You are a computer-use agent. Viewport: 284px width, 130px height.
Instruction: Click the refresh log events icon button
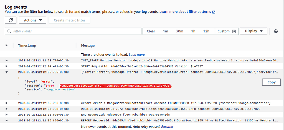tap(11, 20)
